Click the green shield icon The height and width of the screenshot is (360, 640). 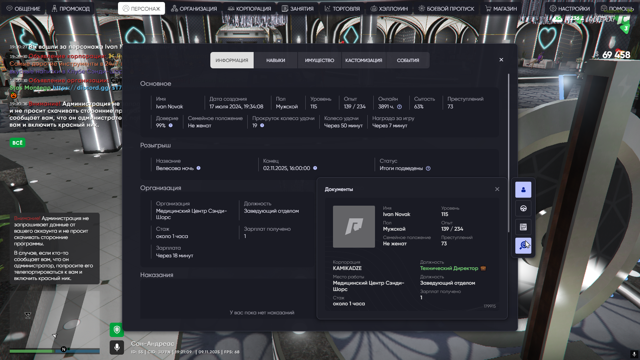click(x=117, y=330)
